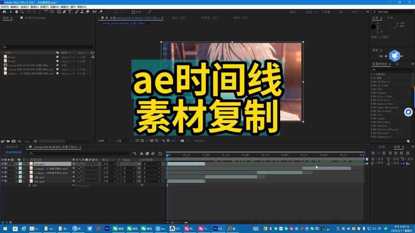
Task: Switch to the 默认 workspace
Action: tap(293, 12)
